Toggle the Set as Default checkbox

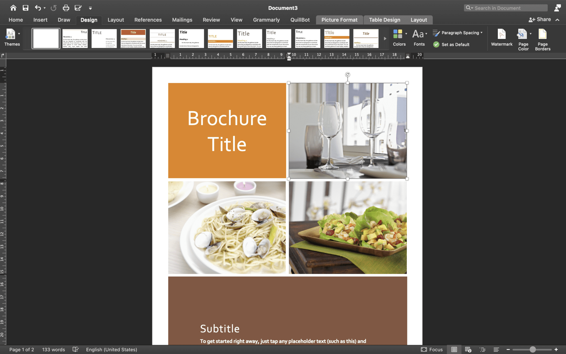[436, 44]
